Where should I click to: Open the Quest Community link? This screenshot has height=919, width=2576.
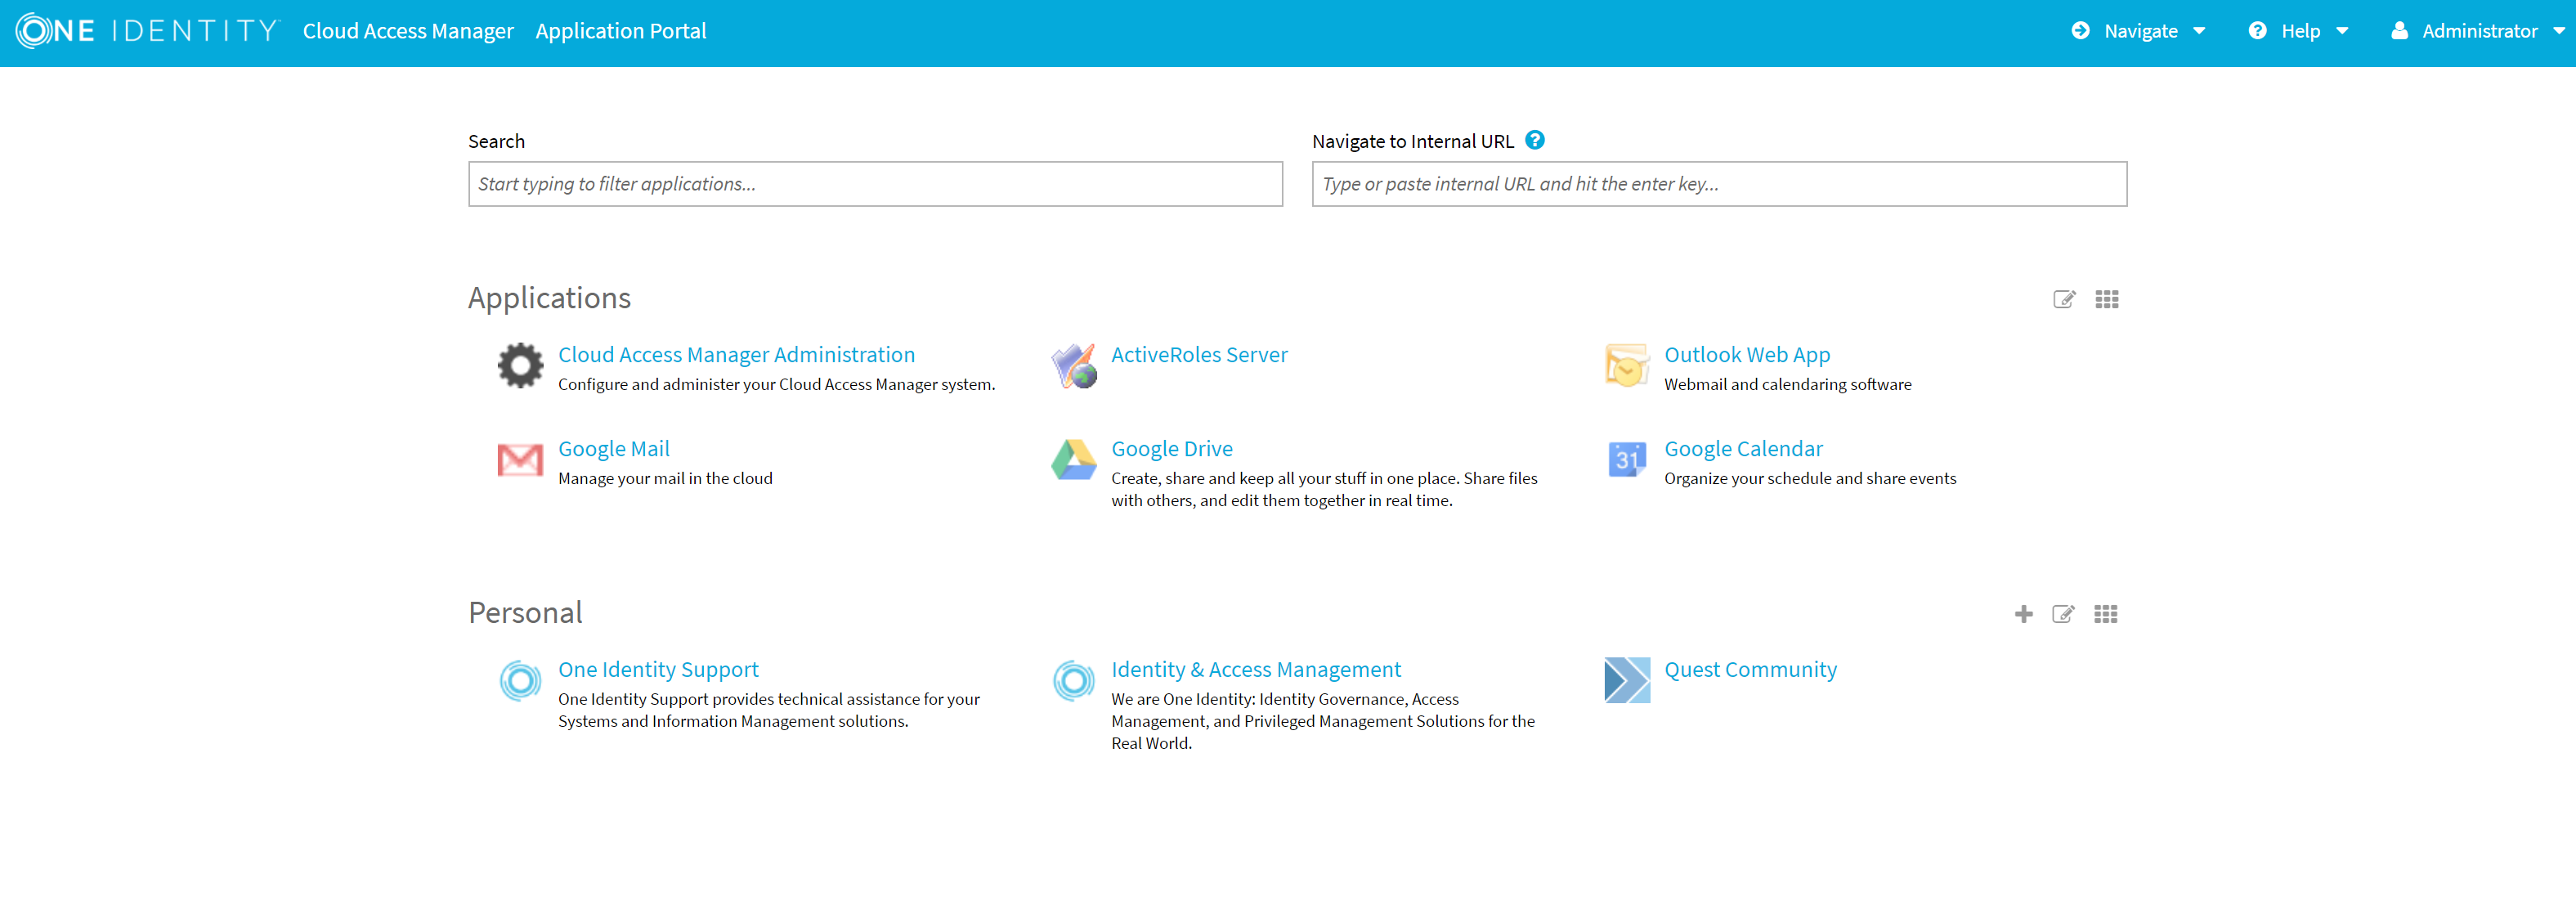tap(1750, 670)
